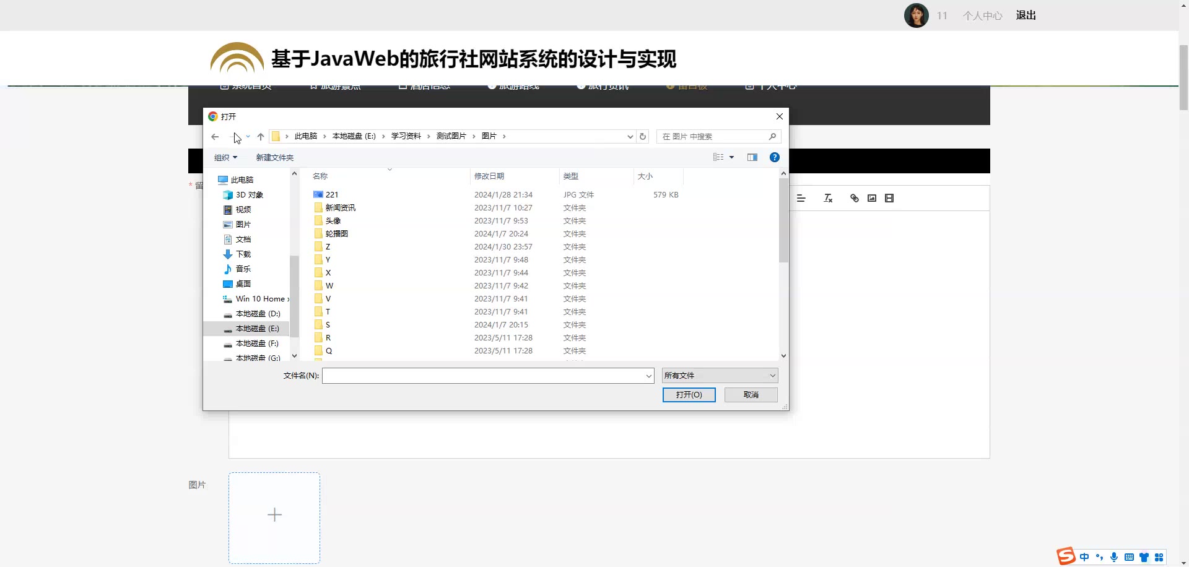1189x567 pixels.
Task: Click the browser page's vertical scrollbar thumb
Action: pos(1183,77)
